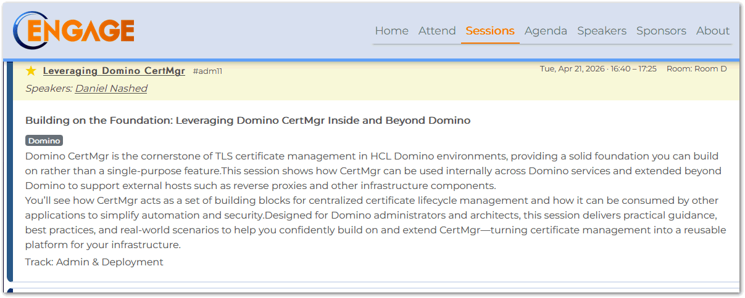The image size is (745, 298).
Task: Toggle the yellow favorite star
Action: pyautogui.click(x=31, y=71)
